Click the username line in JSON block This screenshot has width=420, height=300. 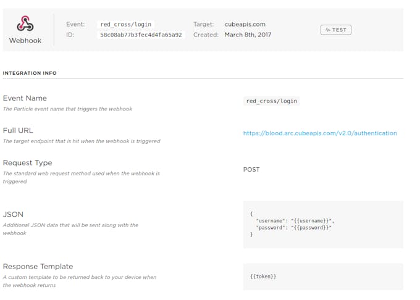click(295, 221)
